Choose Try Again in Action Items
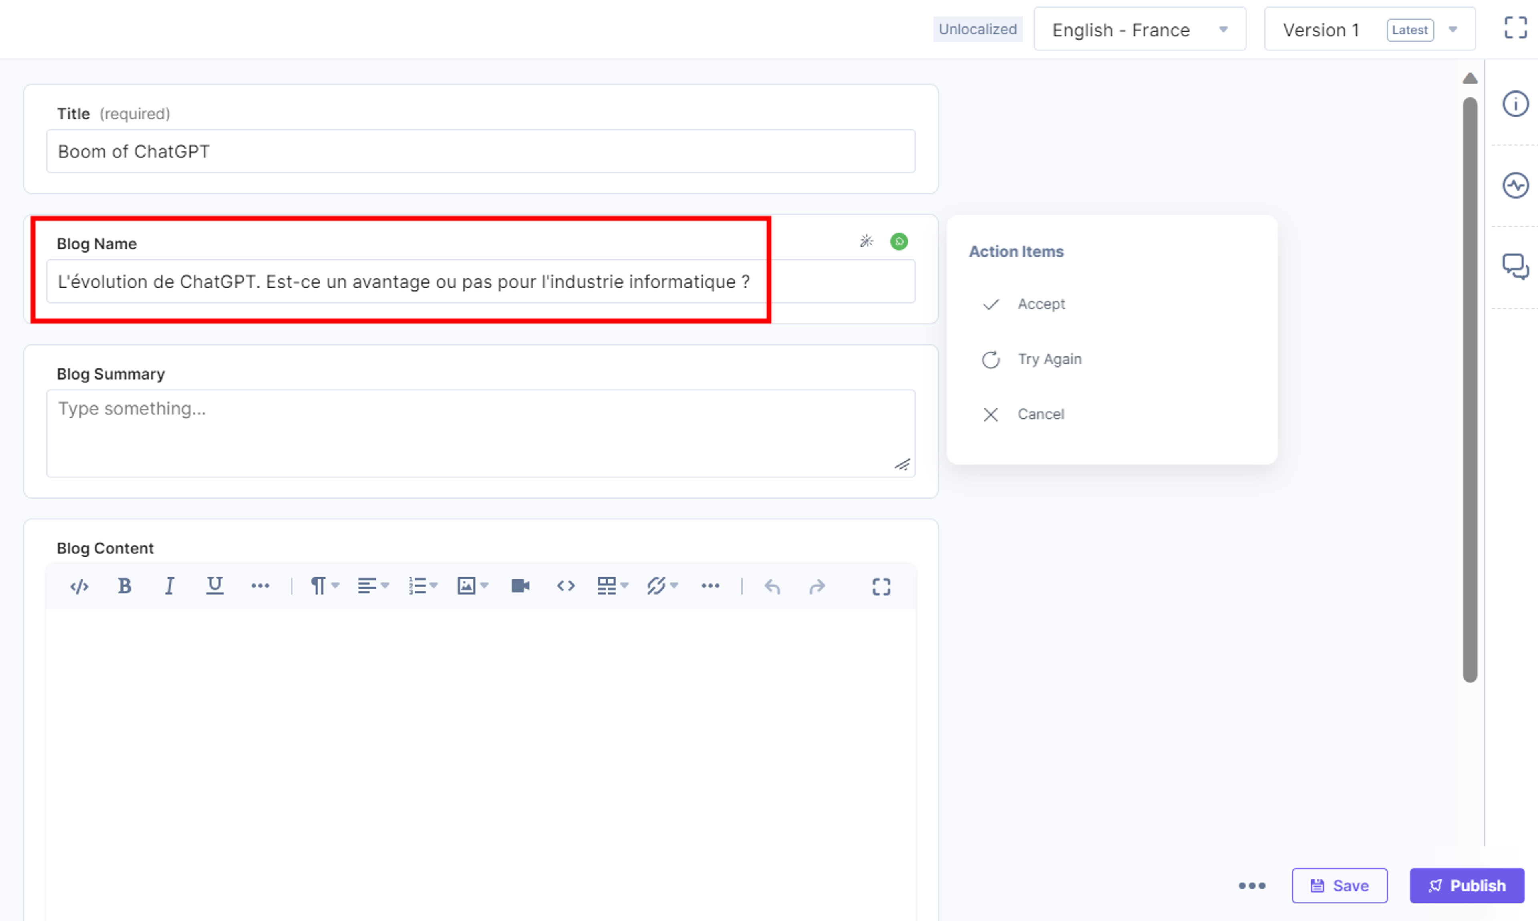 coord(1049,359)
